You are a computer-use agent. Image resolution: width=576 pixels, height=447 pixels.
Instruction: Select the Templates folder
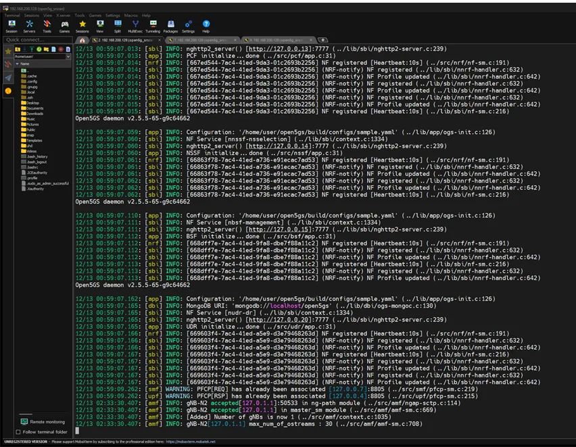pyautogui.click(x=32, y=141)
